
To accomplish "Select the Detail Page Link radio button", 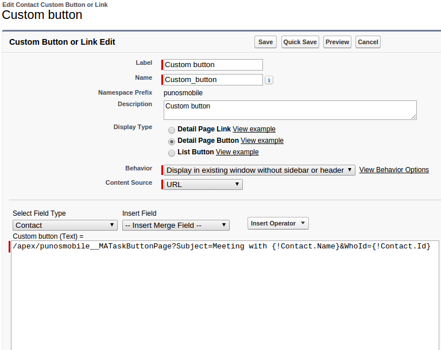I will [x=172, y=130].
